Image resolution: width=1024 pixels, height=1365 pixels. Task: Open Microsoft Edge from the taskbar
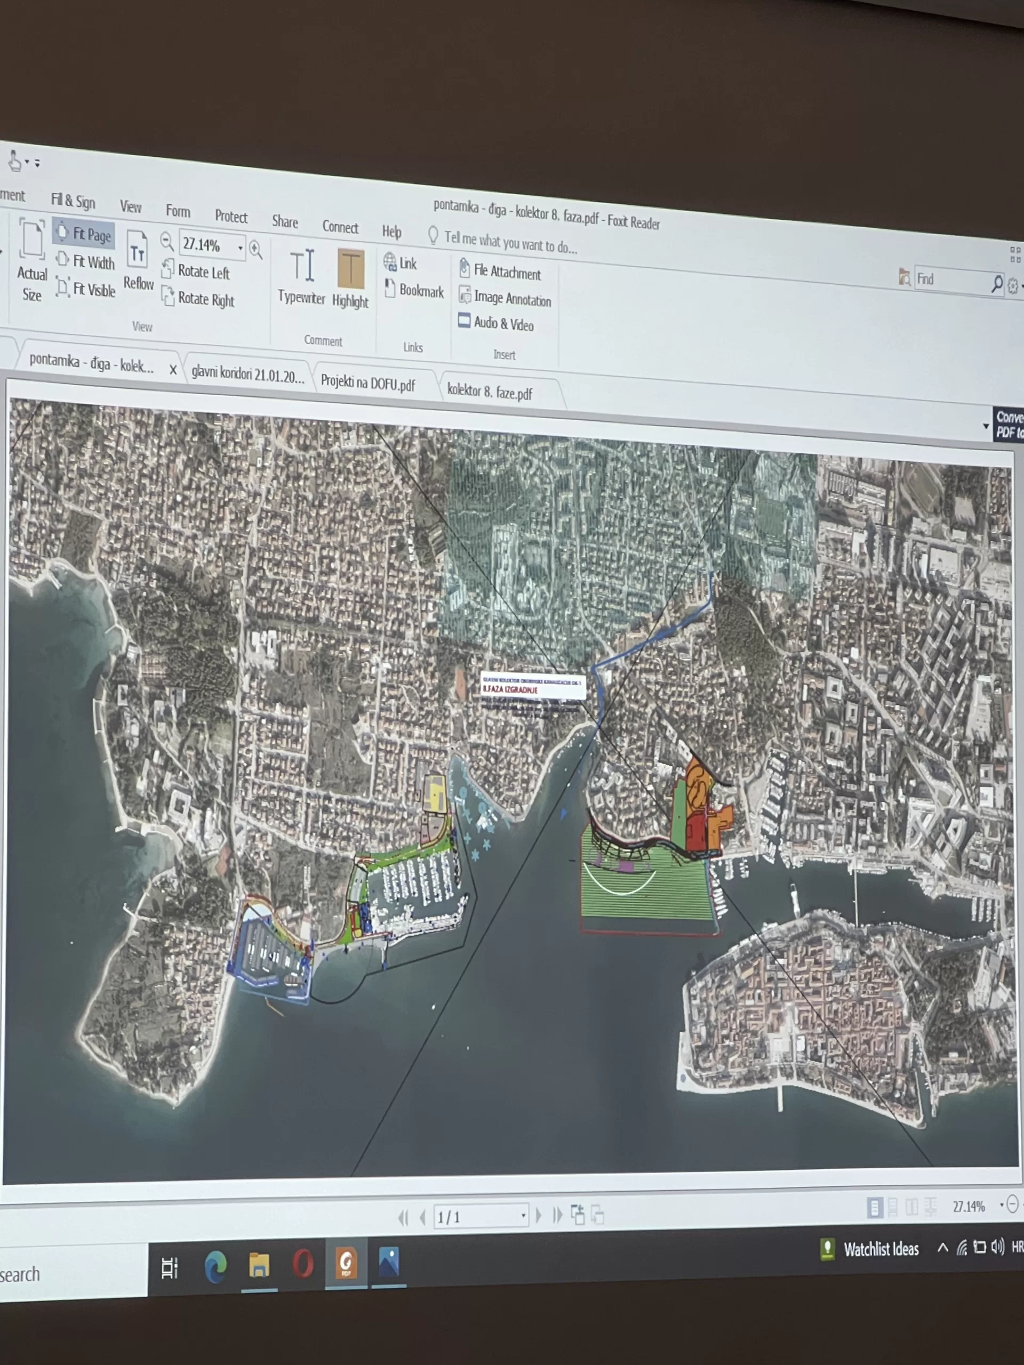click(215, 1266)
